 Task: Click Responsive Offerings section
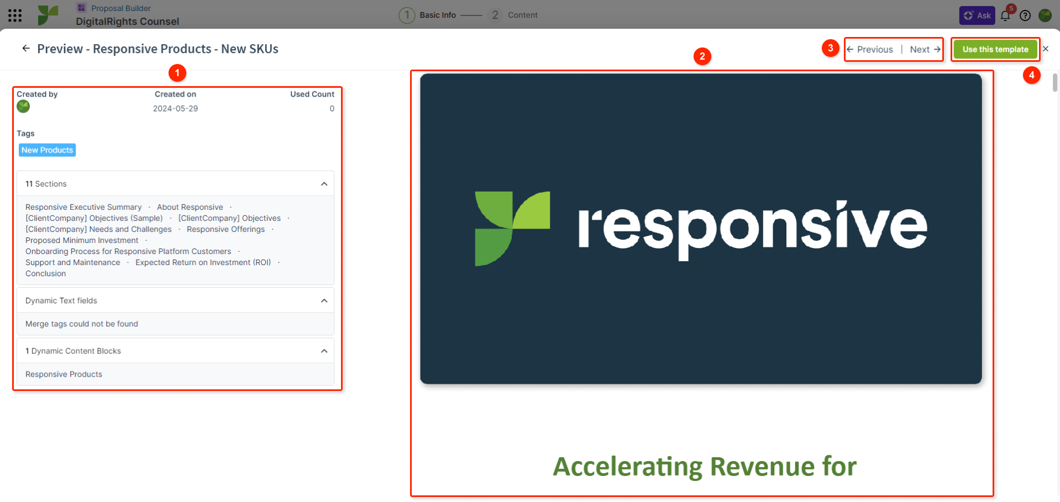[225, 229]
